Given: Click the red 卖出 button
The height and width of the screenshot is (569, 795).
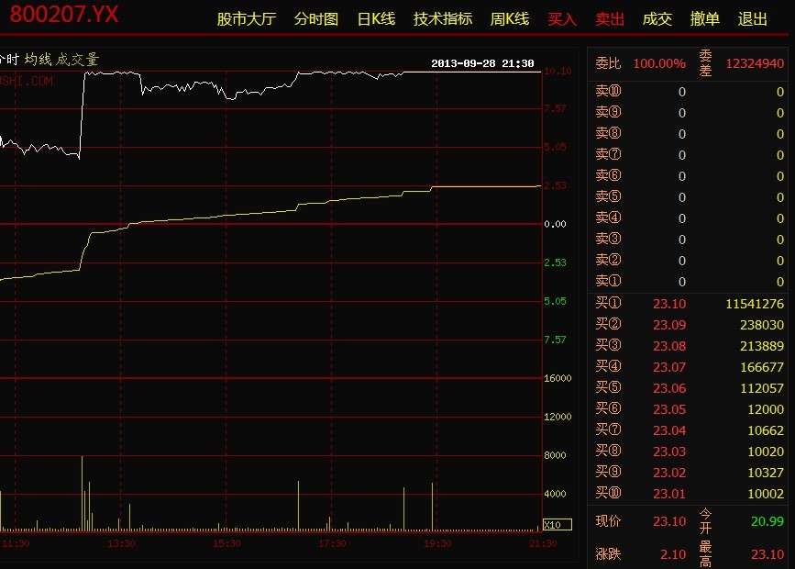Looking at the screenshot, I should click(610, 19).
